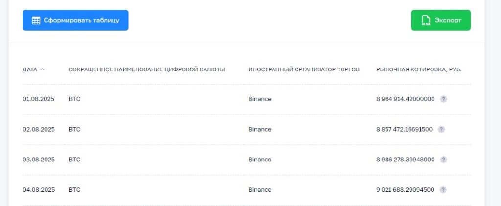Click the 04.08.2025 date entry
The height and width of the screenshot is (206, 501).
[38, 190]
